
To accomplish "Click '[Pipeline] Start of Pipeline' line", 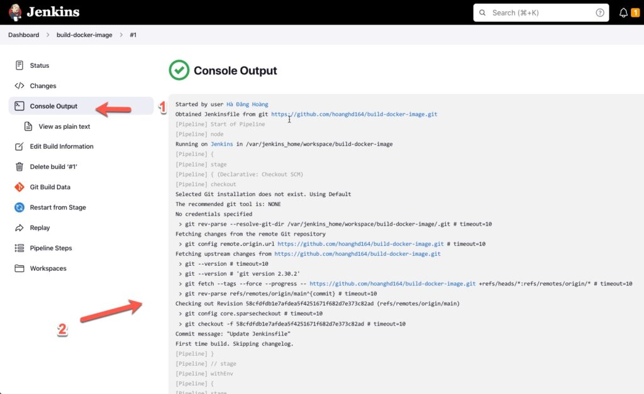I will click(x=220, y=124).
